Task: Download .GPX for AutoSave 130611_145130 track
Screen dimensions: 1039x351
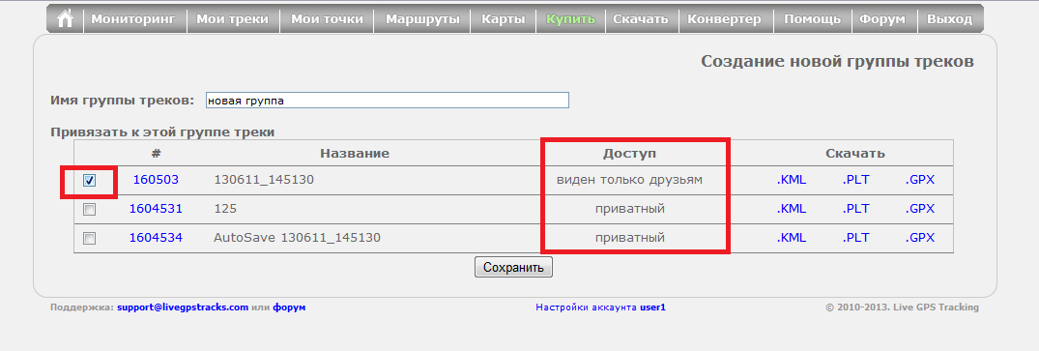Action: coord(920,238)
